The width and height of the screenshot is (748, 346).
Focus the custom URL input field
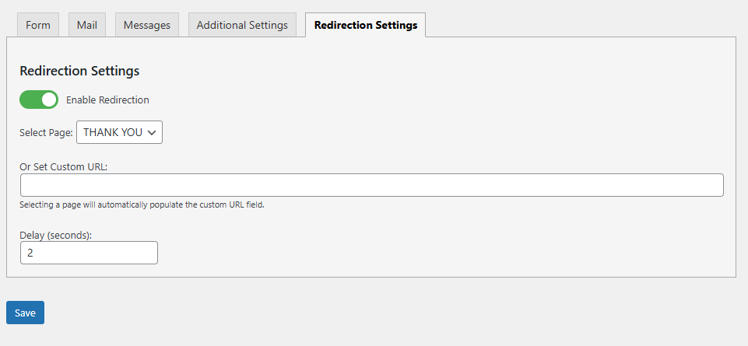(x=371, y=185)
